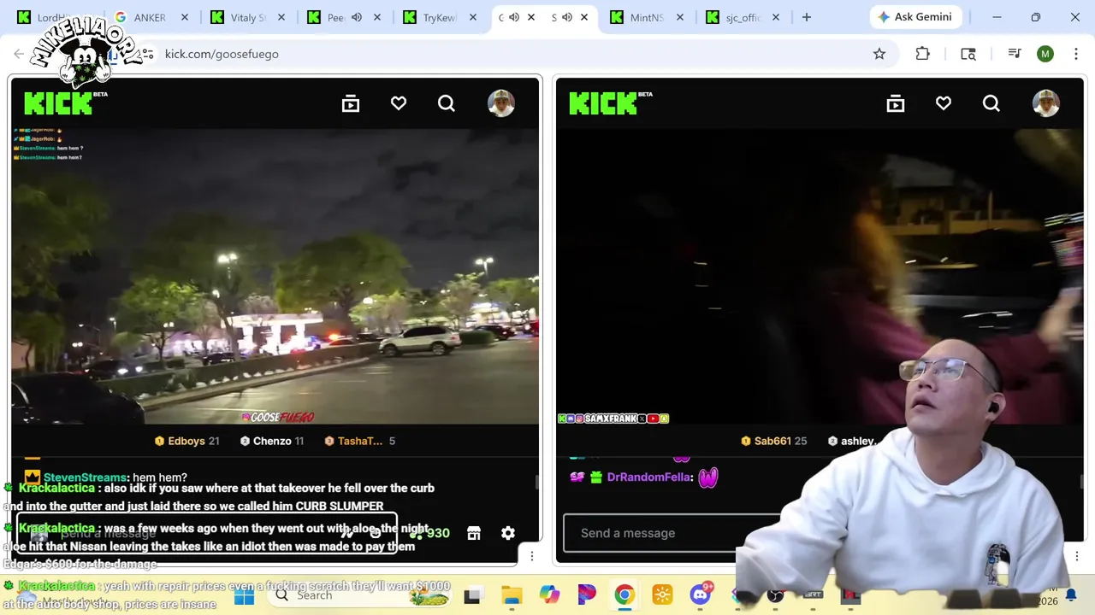The width and height of the screenshot is (1095, 615).
Task: Open Google Chrome from the taskbar
Action: tap(624, 595)
